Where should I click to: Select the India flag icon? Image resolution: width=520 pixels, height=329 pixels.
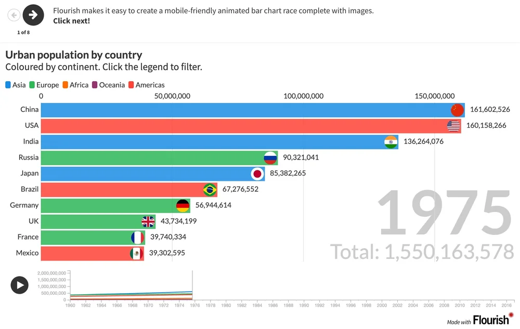point(391,141)
